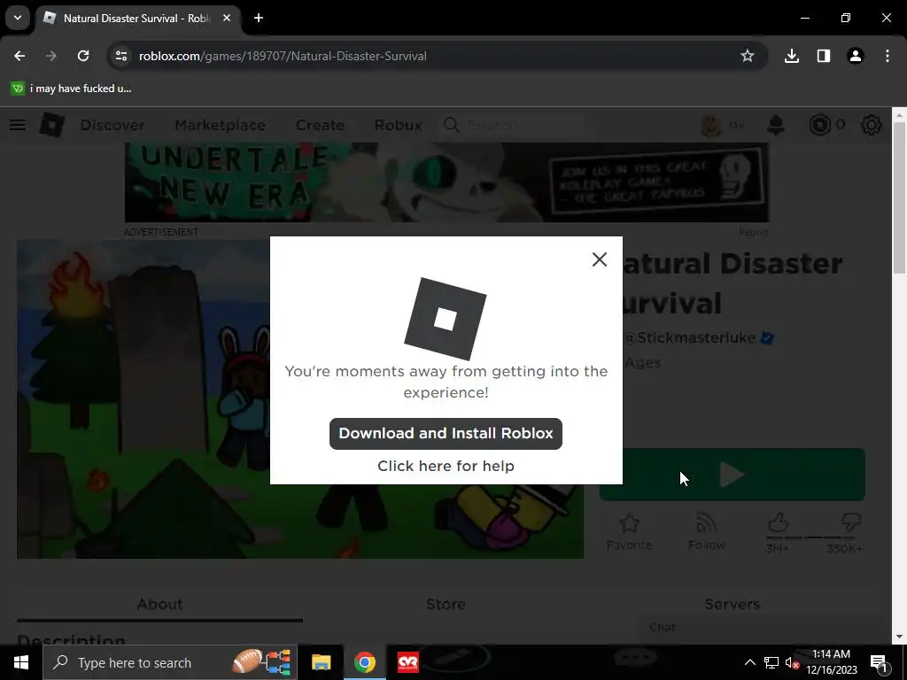The height and width of the screenshot is (680, 907).
Task: Select the Natural Disaster Survival browser tab
Action: pos(136,19)
